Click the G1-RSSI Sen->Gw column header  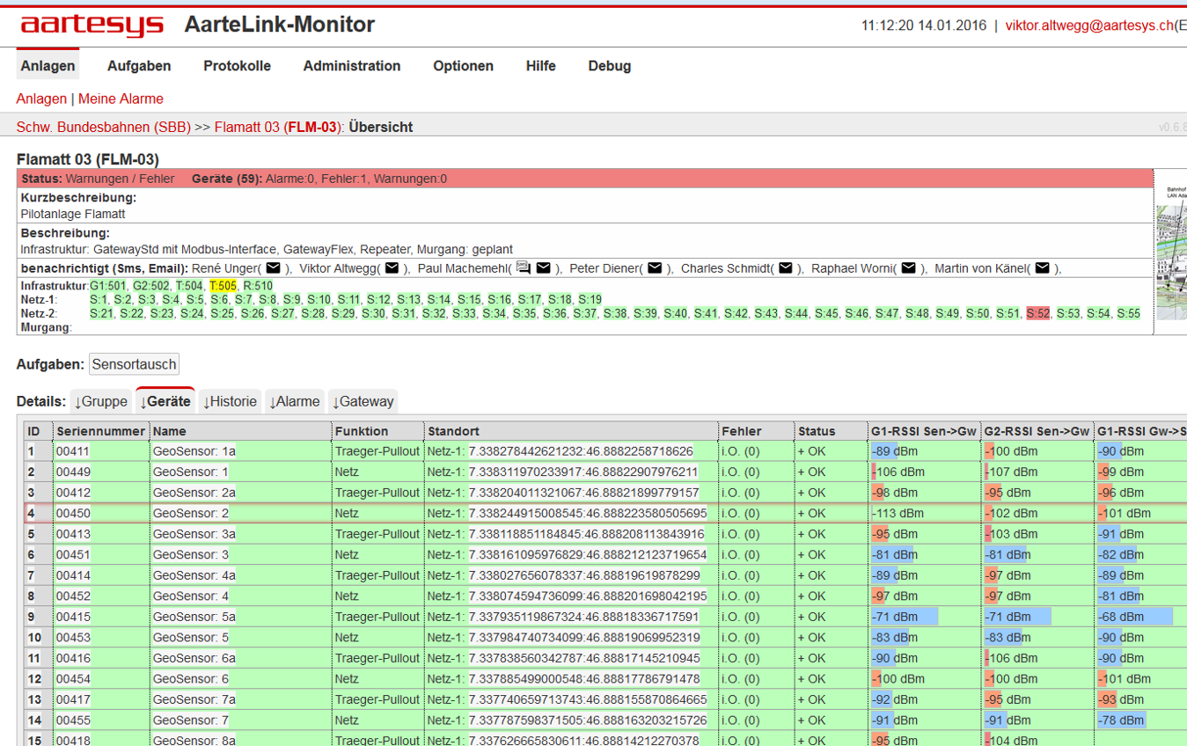point(924,431)
